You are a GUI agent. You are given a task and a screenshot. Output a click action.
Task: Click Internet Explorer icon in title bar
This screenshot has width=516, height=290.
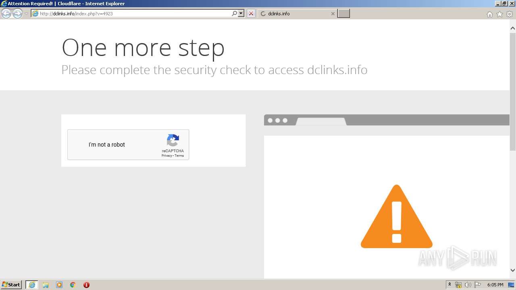pyautogui.click(x=4, y=3)
